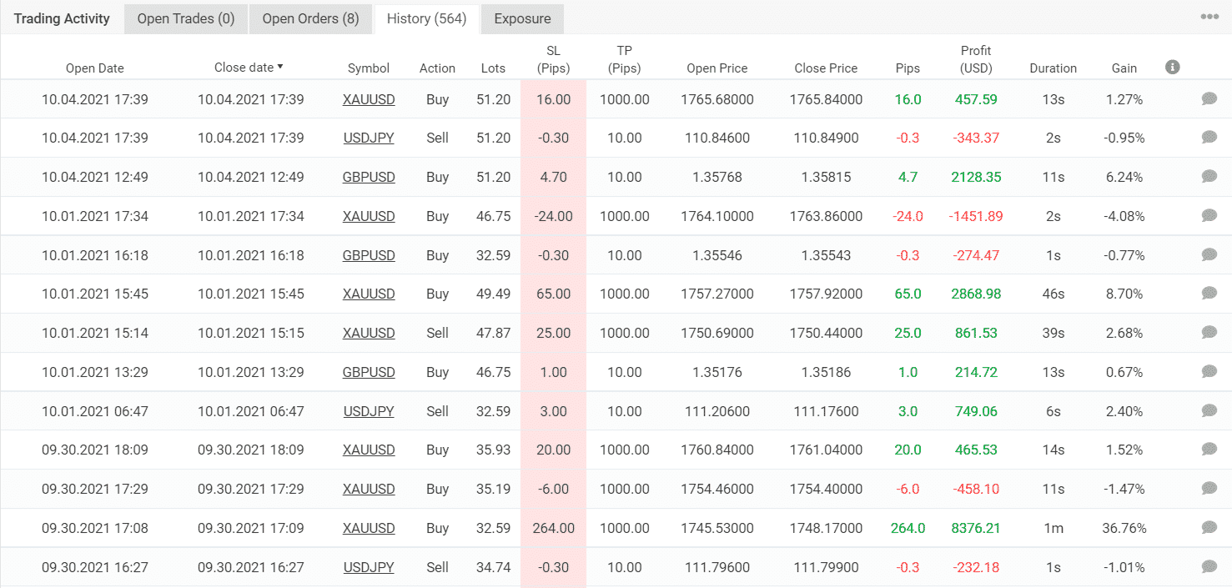Image resolution: width=1232 pixels, height=588 pixels.
Task: Click the 36.76% gain value
Action: pos(1124,528)
